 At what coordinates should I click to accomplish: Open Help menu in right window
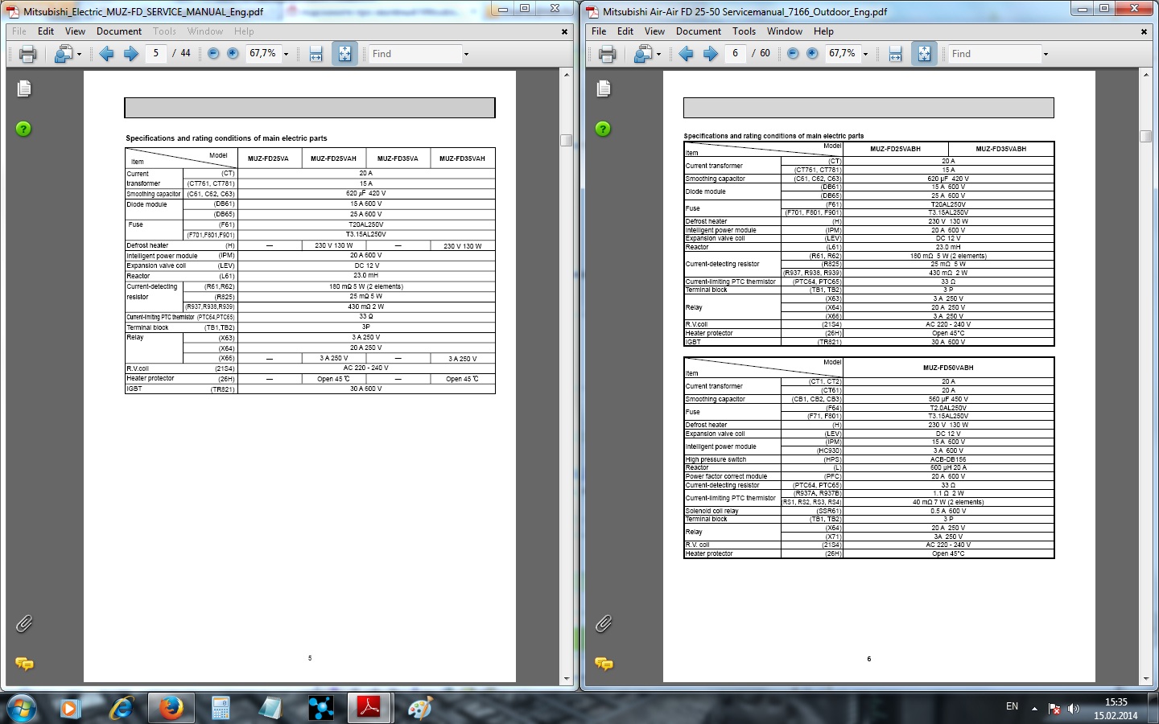coord(823,31)
